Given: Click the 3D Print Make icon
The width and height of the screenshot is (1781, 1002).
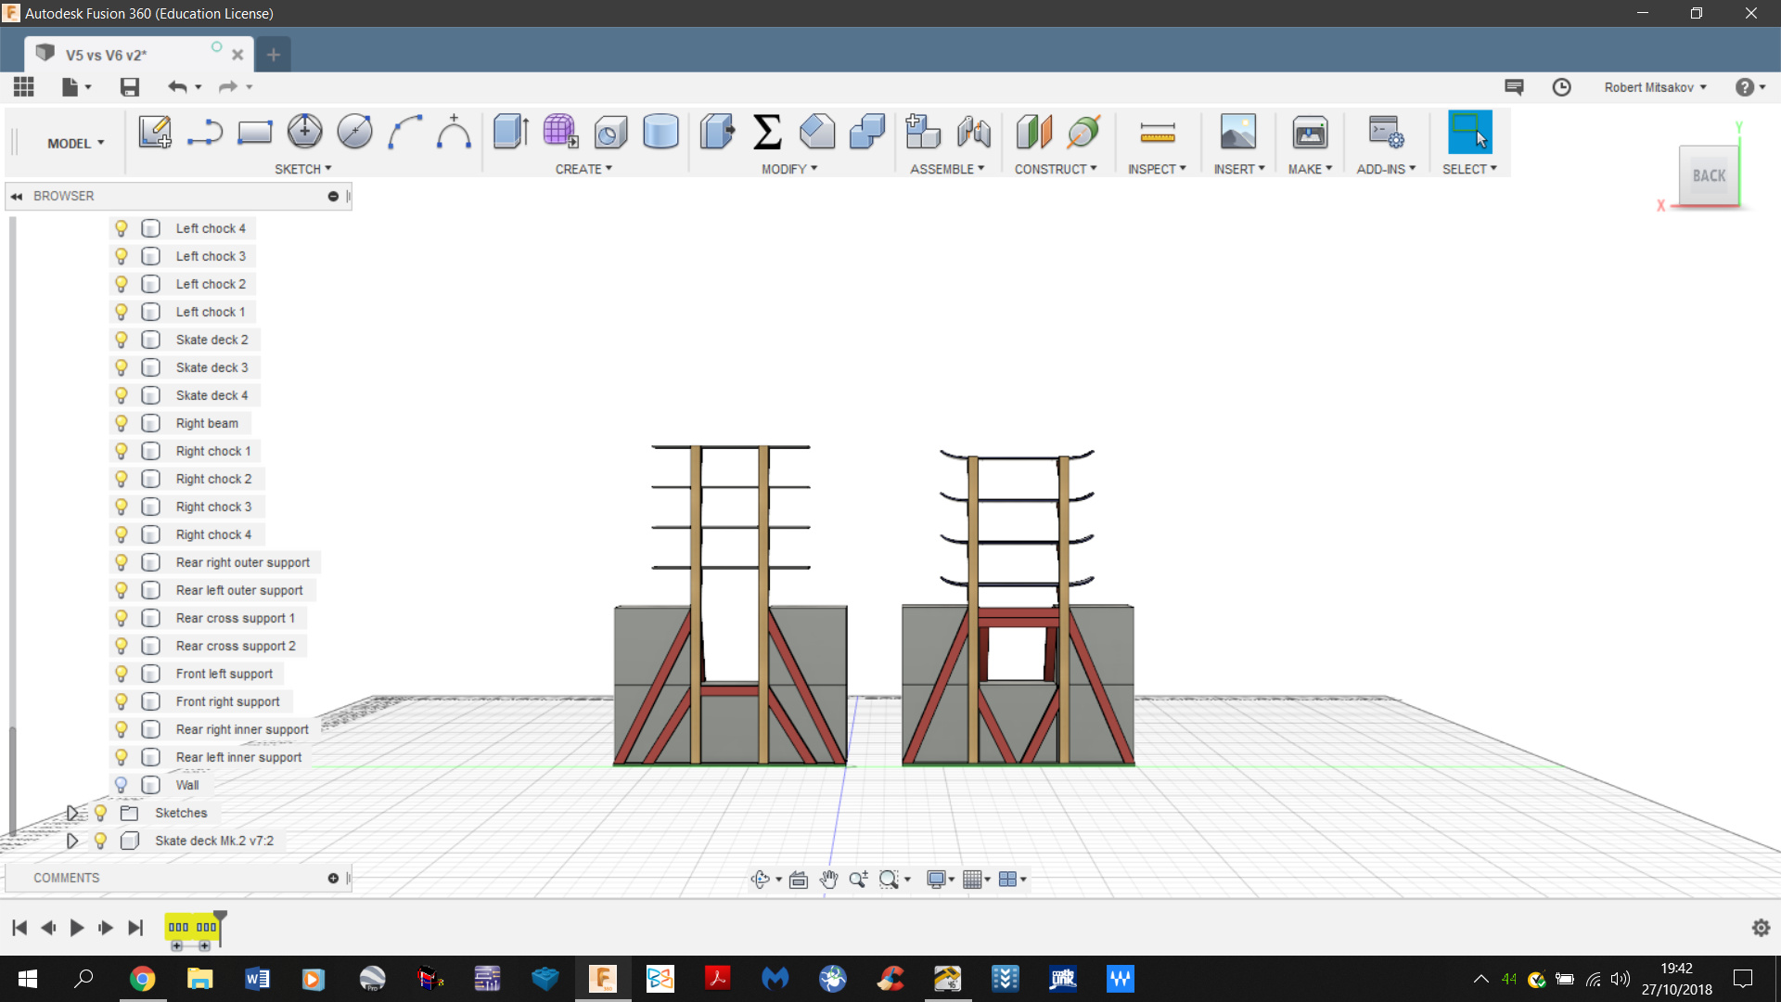Looking at the screenshot, I should pos(1310,132).
